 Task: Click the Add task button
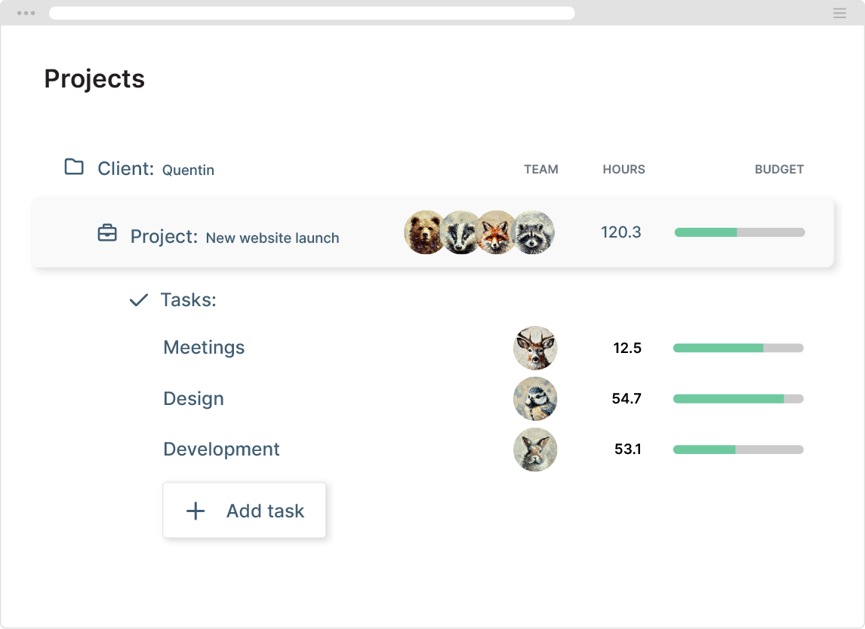[244, 511]
